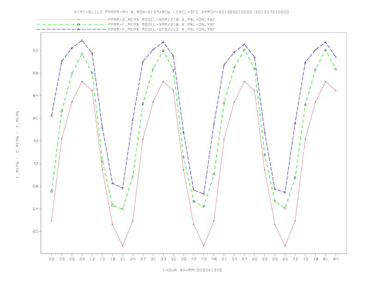The height and width of the screenshot is (282, 366).
Task: Click blue GFS triangle data point at hour 00
Action: [x=52, y=116]
